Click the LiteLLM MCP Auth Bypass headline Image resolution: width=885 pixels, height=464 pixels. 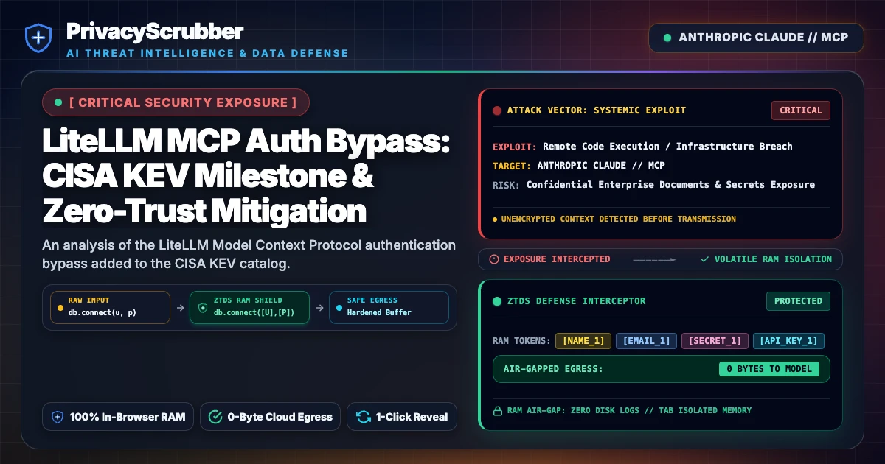tap(246, 176)
